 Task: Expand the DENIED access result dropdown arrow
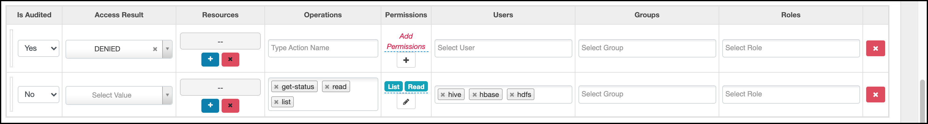click(x=167, y=49)
